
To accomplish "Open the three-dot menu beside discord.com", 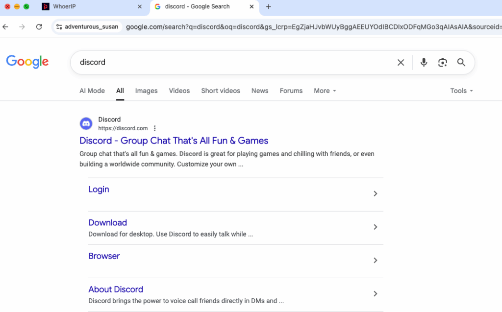I will [x=154, y=128].
